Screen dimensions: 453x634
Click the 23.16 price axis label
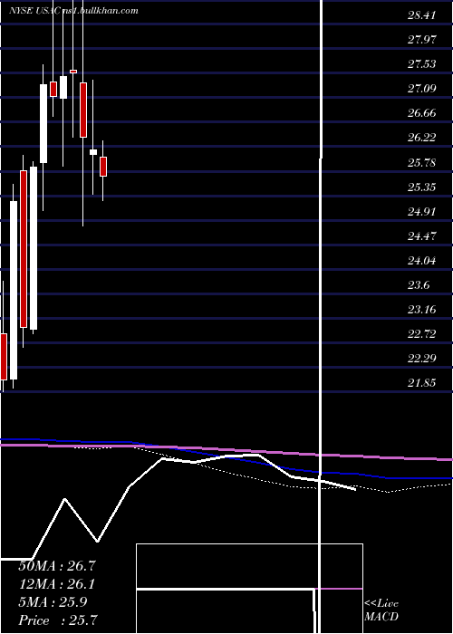421,310
